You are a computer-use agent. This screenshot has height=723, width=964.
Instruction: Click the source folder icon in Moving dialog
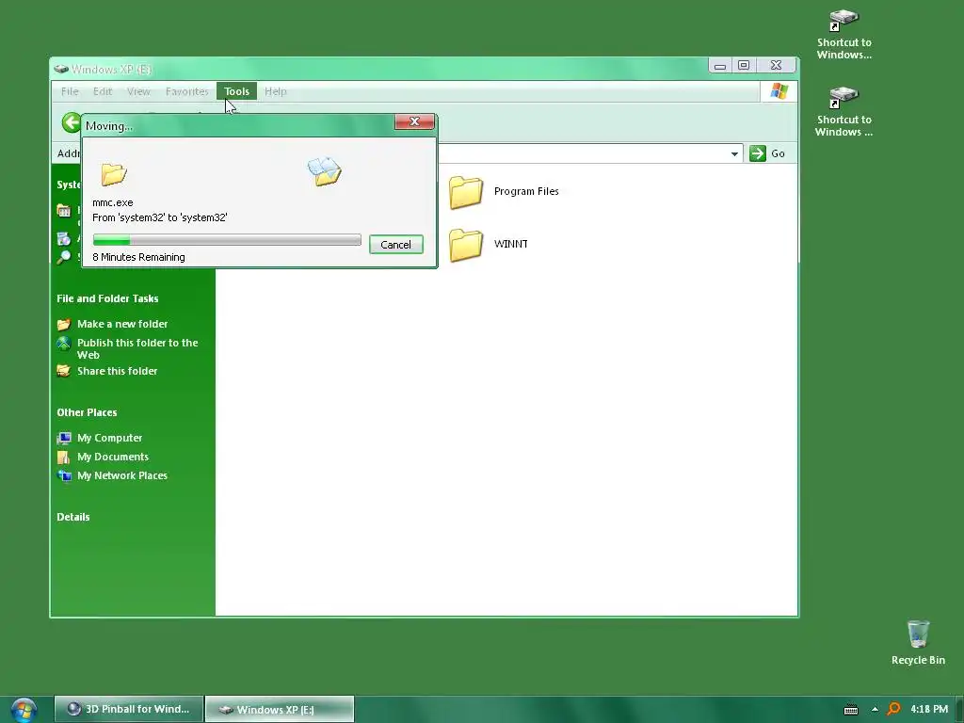[114, 174]
